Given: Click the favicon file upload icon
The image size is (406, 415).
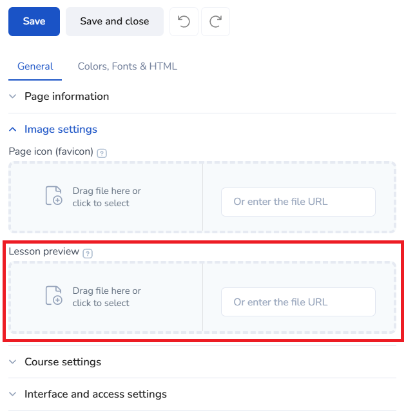Looking at the screenshot, I should click(x=53, y=196).
